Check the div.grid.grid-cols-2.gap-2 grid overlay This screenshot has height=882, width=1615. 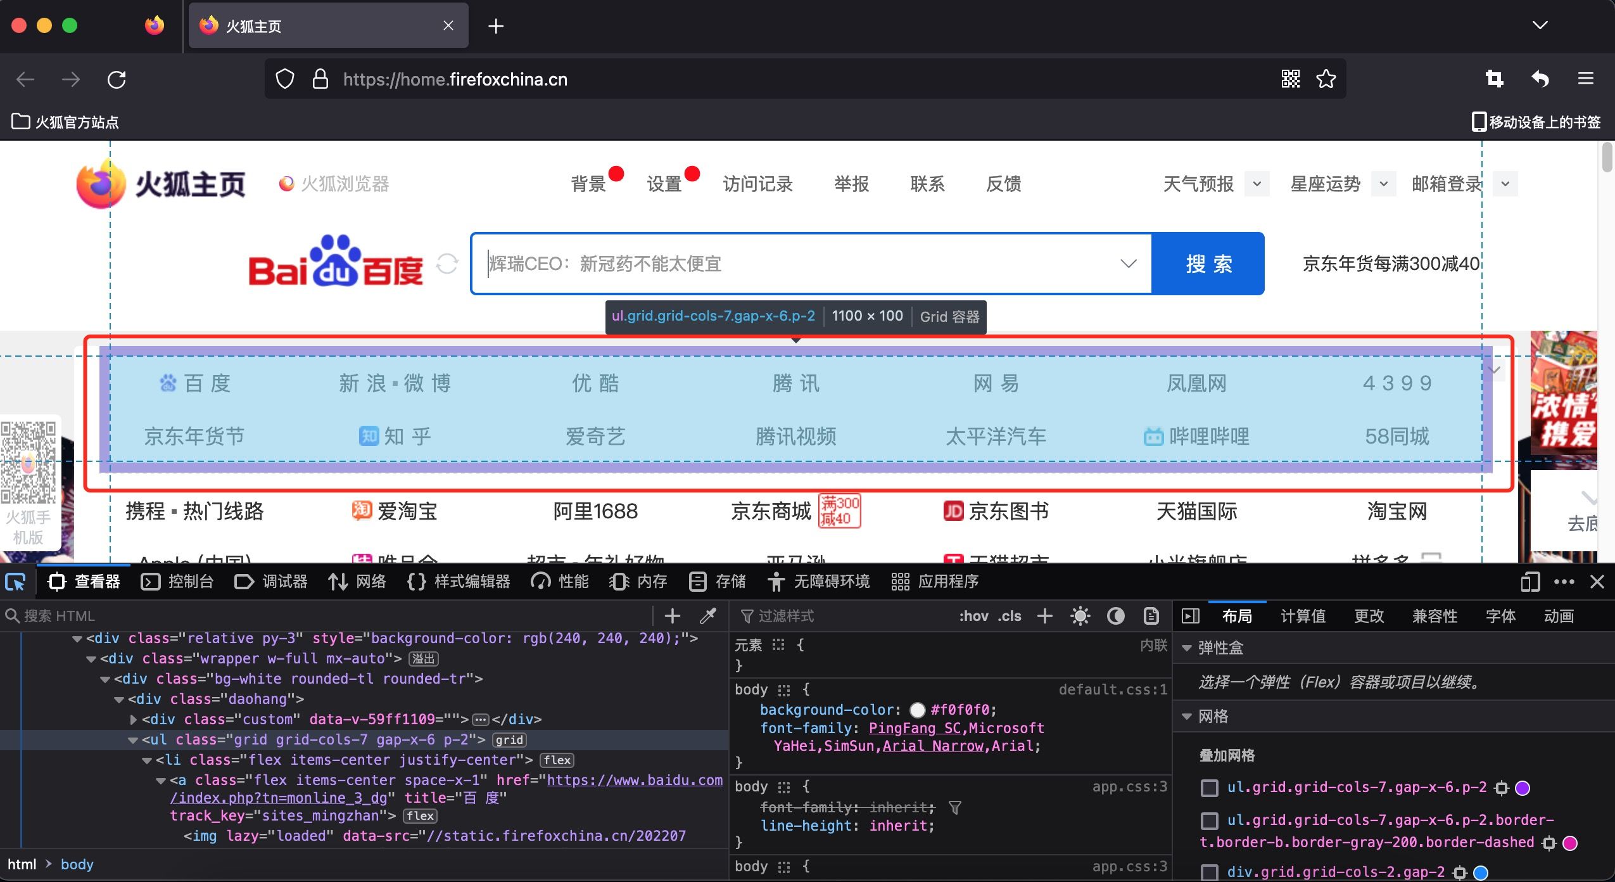(x=1210, y=872)
